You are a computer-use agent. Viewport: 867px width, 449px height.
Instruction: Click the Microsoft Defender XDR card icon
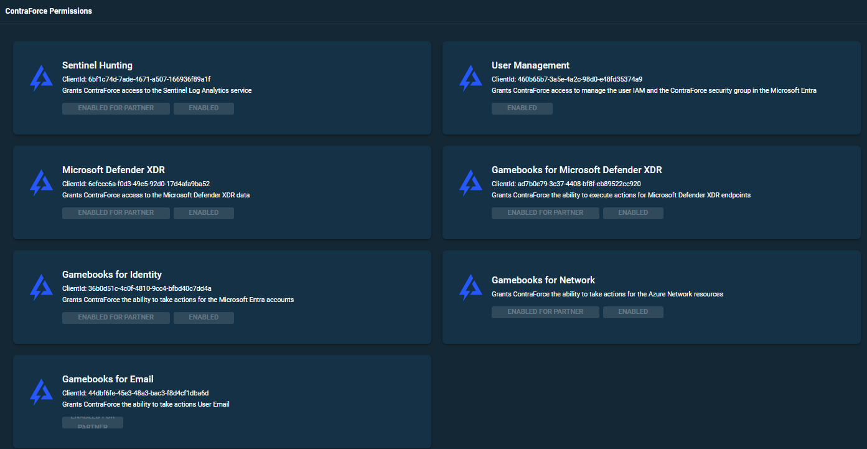(x=41, y=183)
